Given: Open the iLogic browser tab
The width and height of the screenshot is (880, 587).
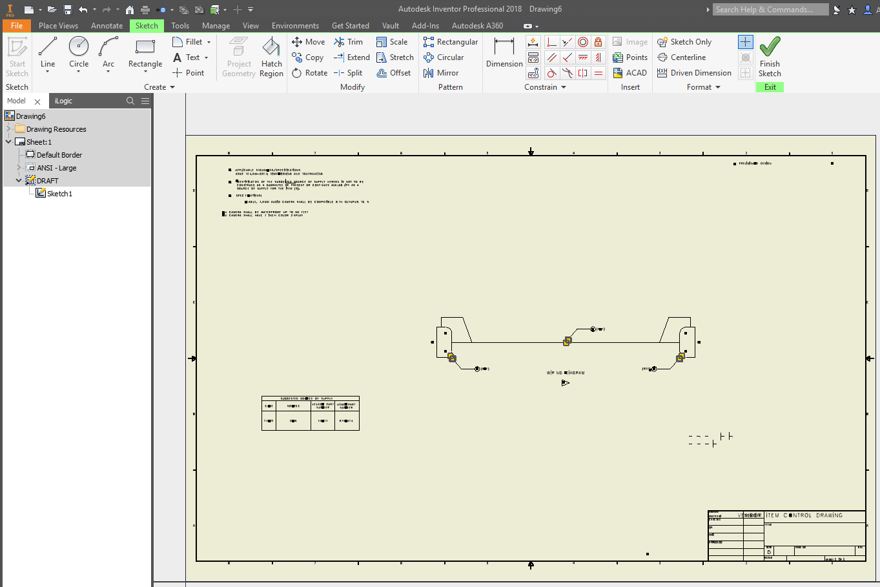Looking at the screenshot, I should pos(63,101).
